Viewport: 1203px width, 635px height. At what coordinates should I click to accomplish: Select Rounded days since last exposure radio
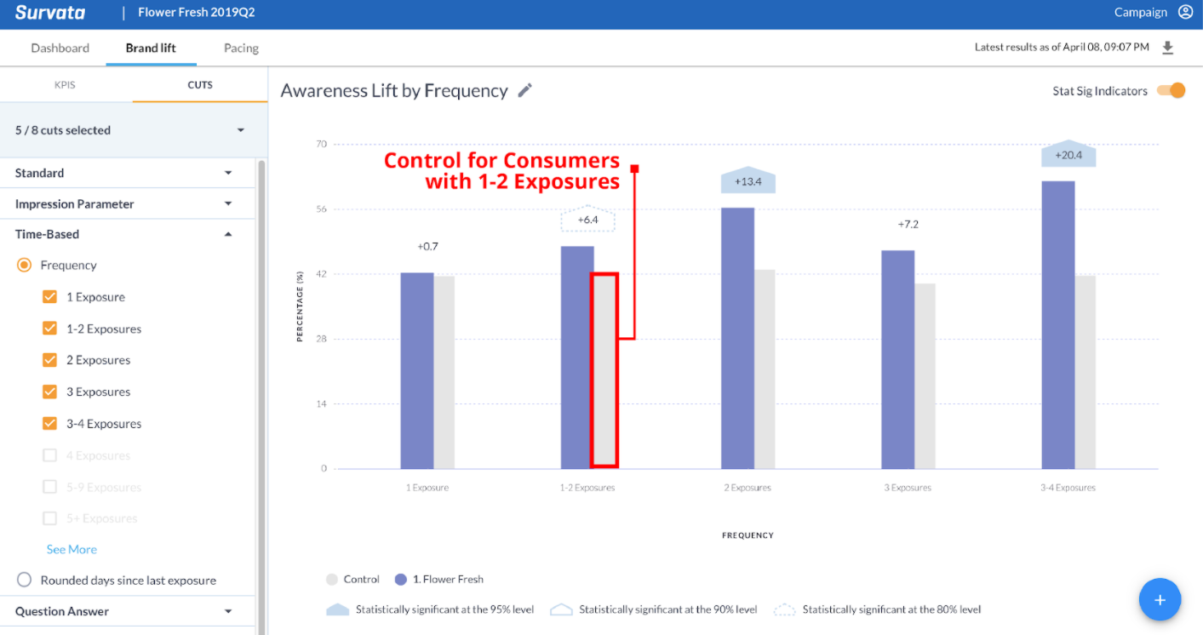pos(24,580)
